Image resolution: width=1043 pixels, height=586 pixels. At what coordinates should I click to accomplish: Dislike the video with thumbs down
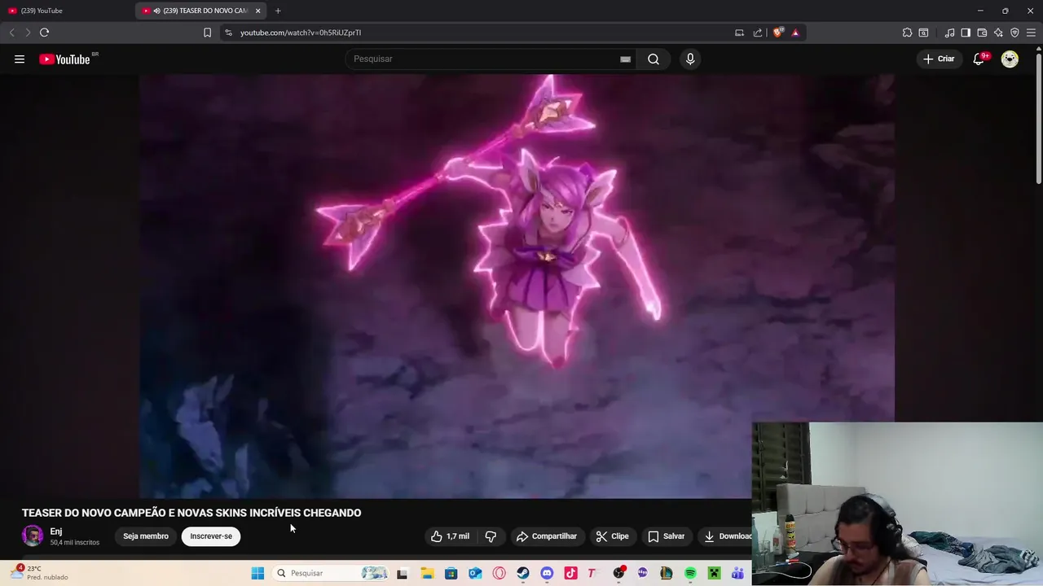click(x=491, y=536)
